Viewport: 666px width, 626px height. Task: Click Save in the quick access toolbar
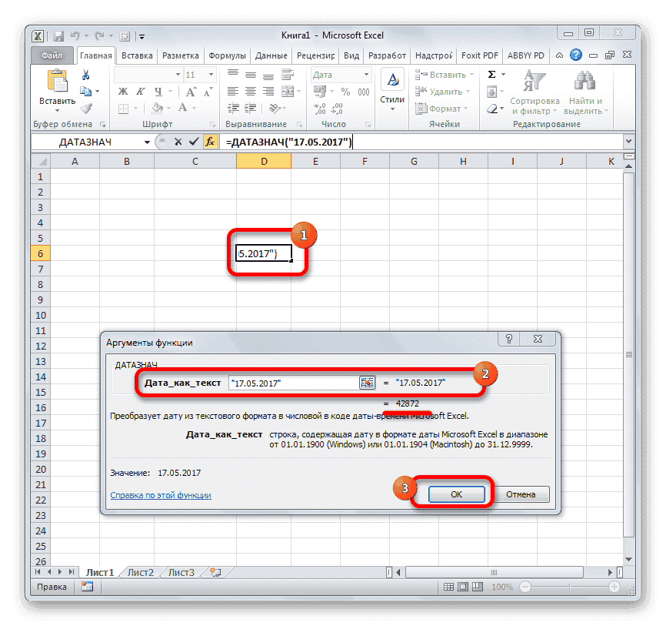click(58, 35)
